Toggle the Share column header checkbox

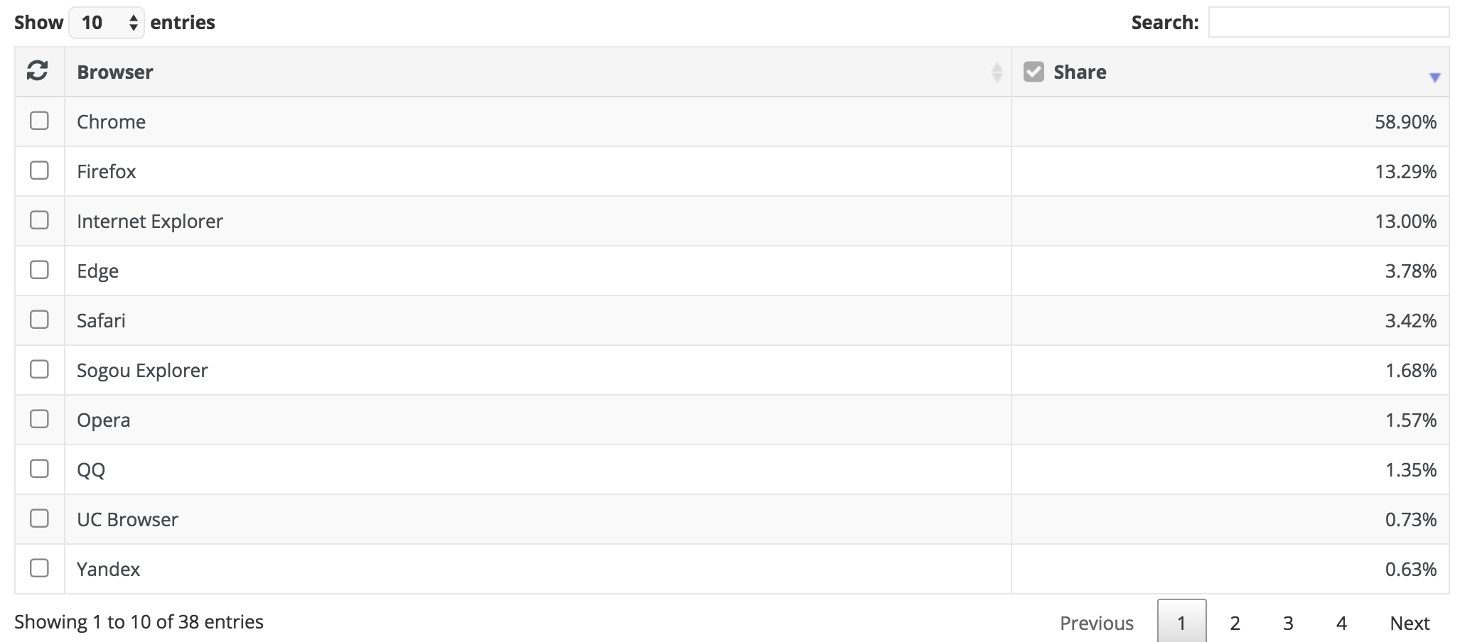tap(1034, 72)
